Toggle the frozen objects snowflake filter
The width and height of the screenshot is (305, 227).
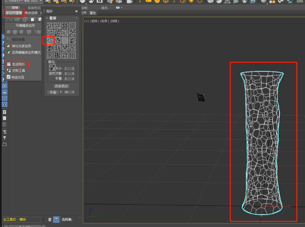click(x=4, y=98)
